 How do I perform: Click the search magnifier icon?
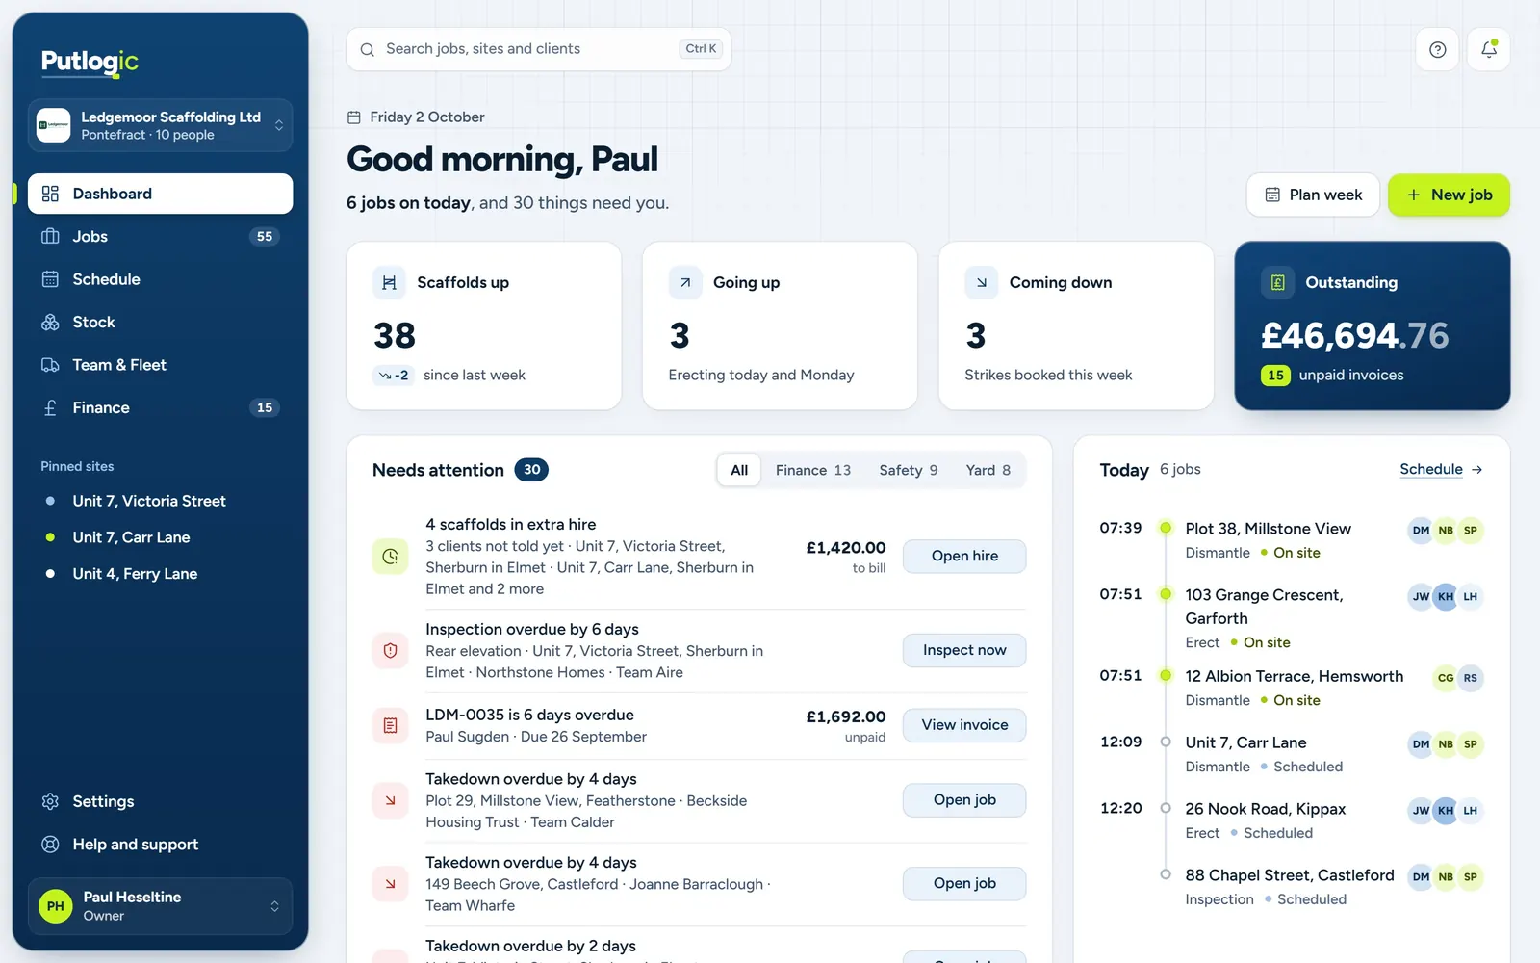point(367,49)
